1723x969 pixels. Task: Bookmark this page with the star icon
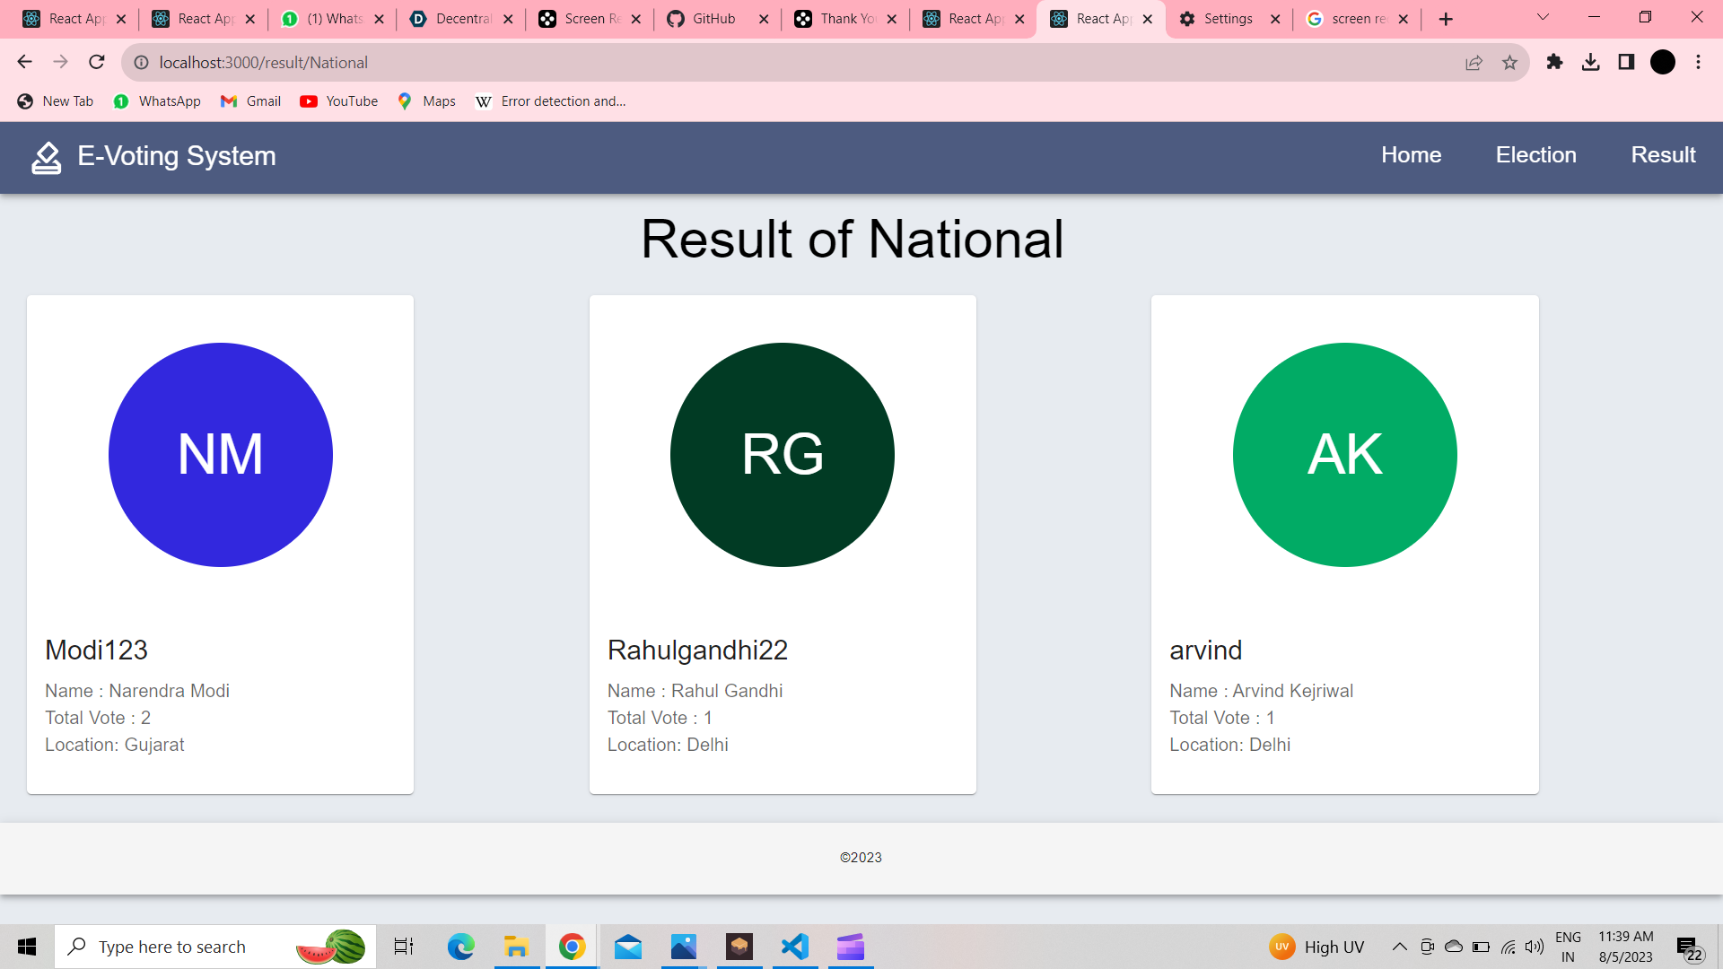pos(1509,62)
